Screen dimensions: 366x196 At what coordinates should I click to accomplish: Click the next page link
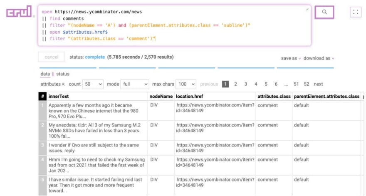pyautogui.click(x=319, y=84)
